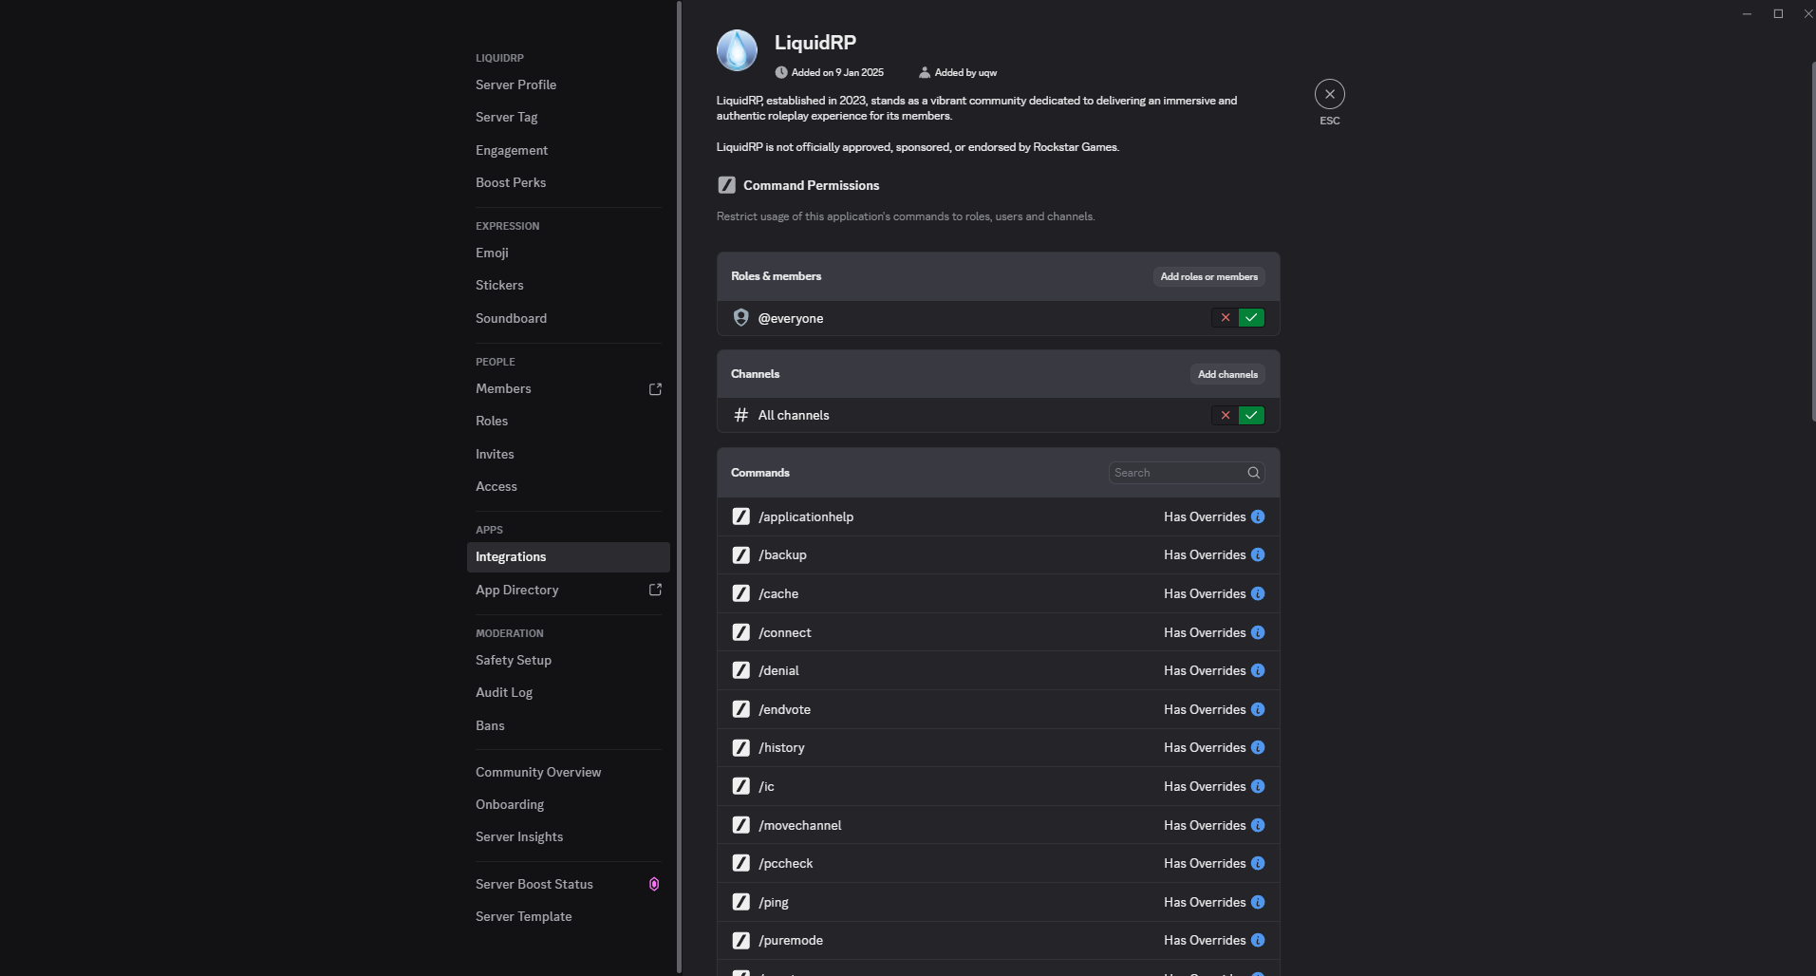
Task: Click the Server Boost Status gem icon
Action: 654,885
